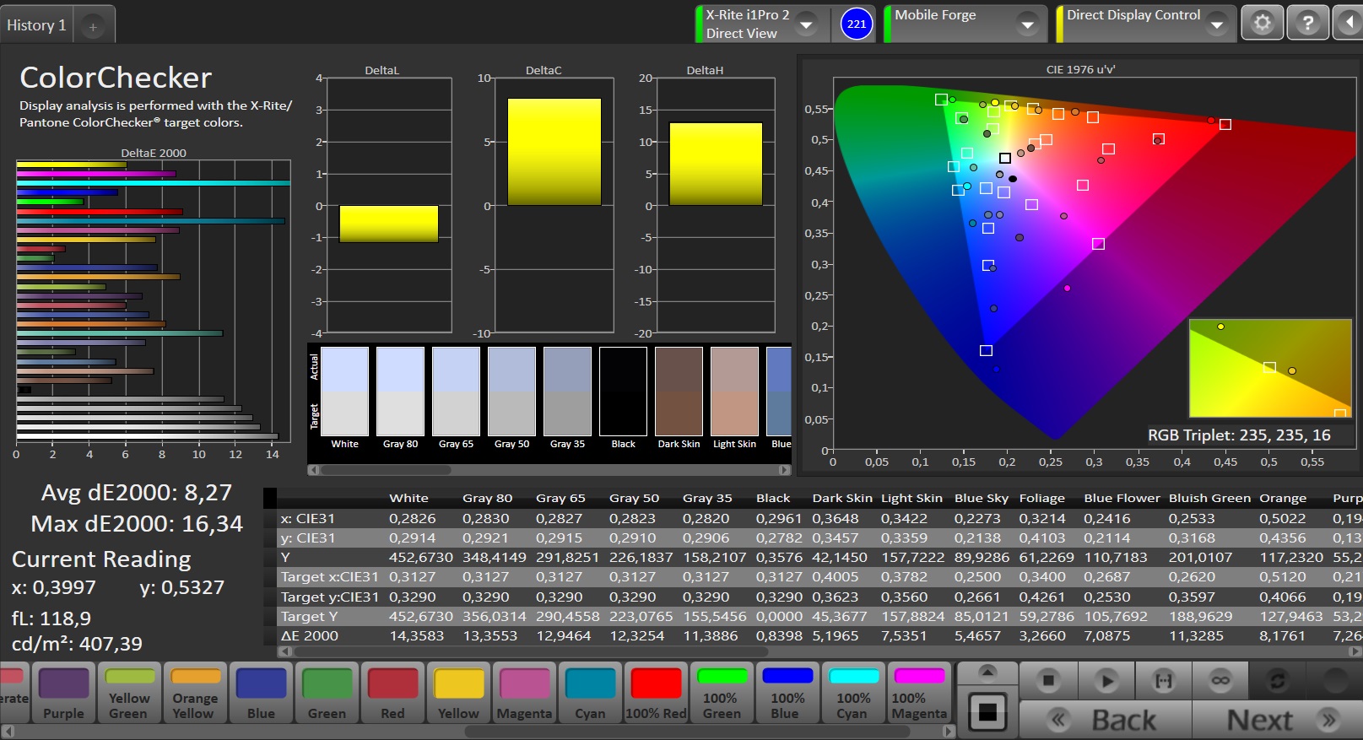Expand the Direct Display Control dropdown

tap(1216, 24)
